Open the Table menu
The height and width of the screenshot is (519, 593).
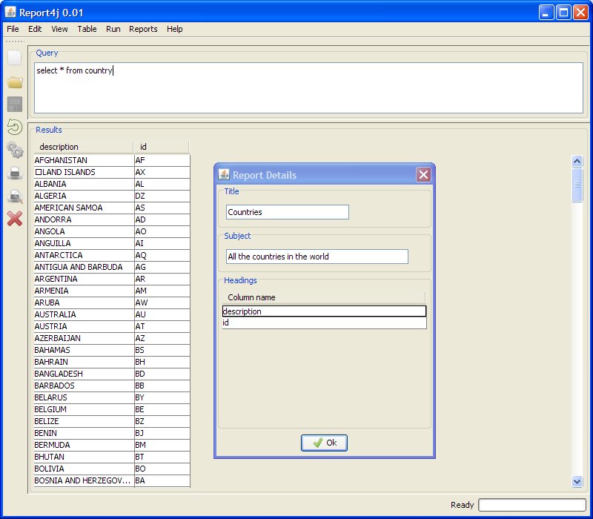coord(87,29)
